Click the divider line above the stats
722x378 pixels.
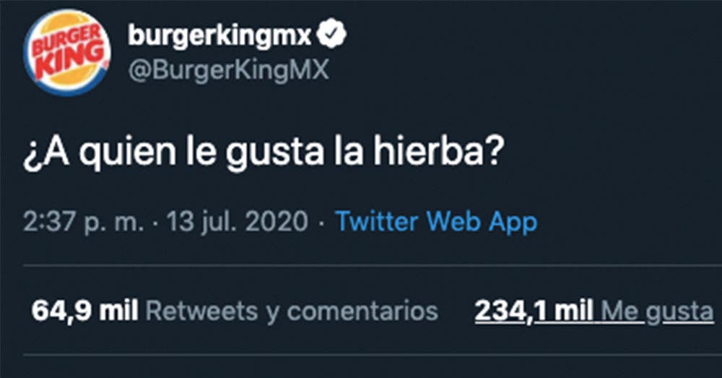[373, 265]
